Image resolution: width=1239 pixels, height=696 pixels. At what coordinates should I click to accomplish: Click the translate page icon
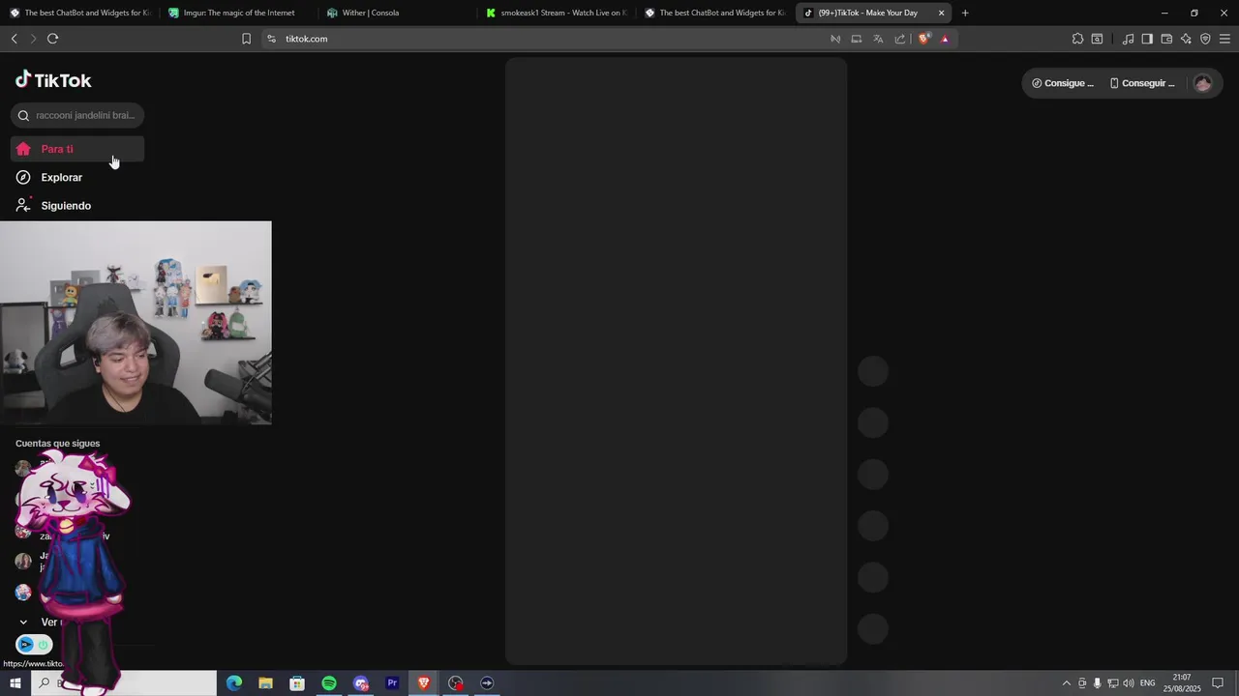pos(878,39)
